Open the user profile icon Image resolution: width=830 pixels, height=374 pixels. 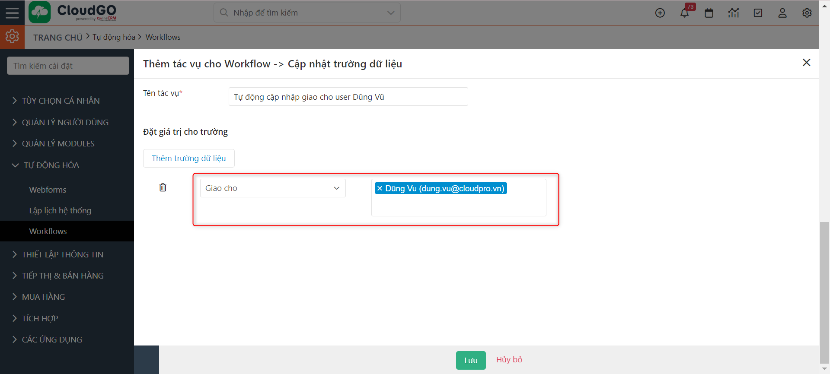pos(782,13)
